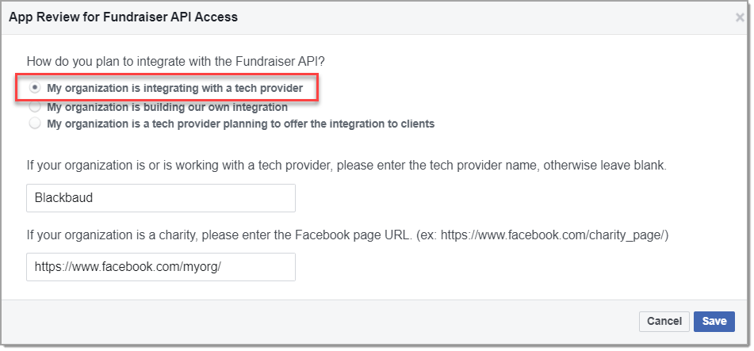Place cursor at end of "Blackbaud" text

[94, 198]
